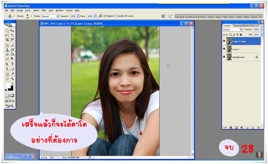Screen dimensions: 268x164
Task: Open the Brush preset picker arrow
Action: click(x=31, y=16)
